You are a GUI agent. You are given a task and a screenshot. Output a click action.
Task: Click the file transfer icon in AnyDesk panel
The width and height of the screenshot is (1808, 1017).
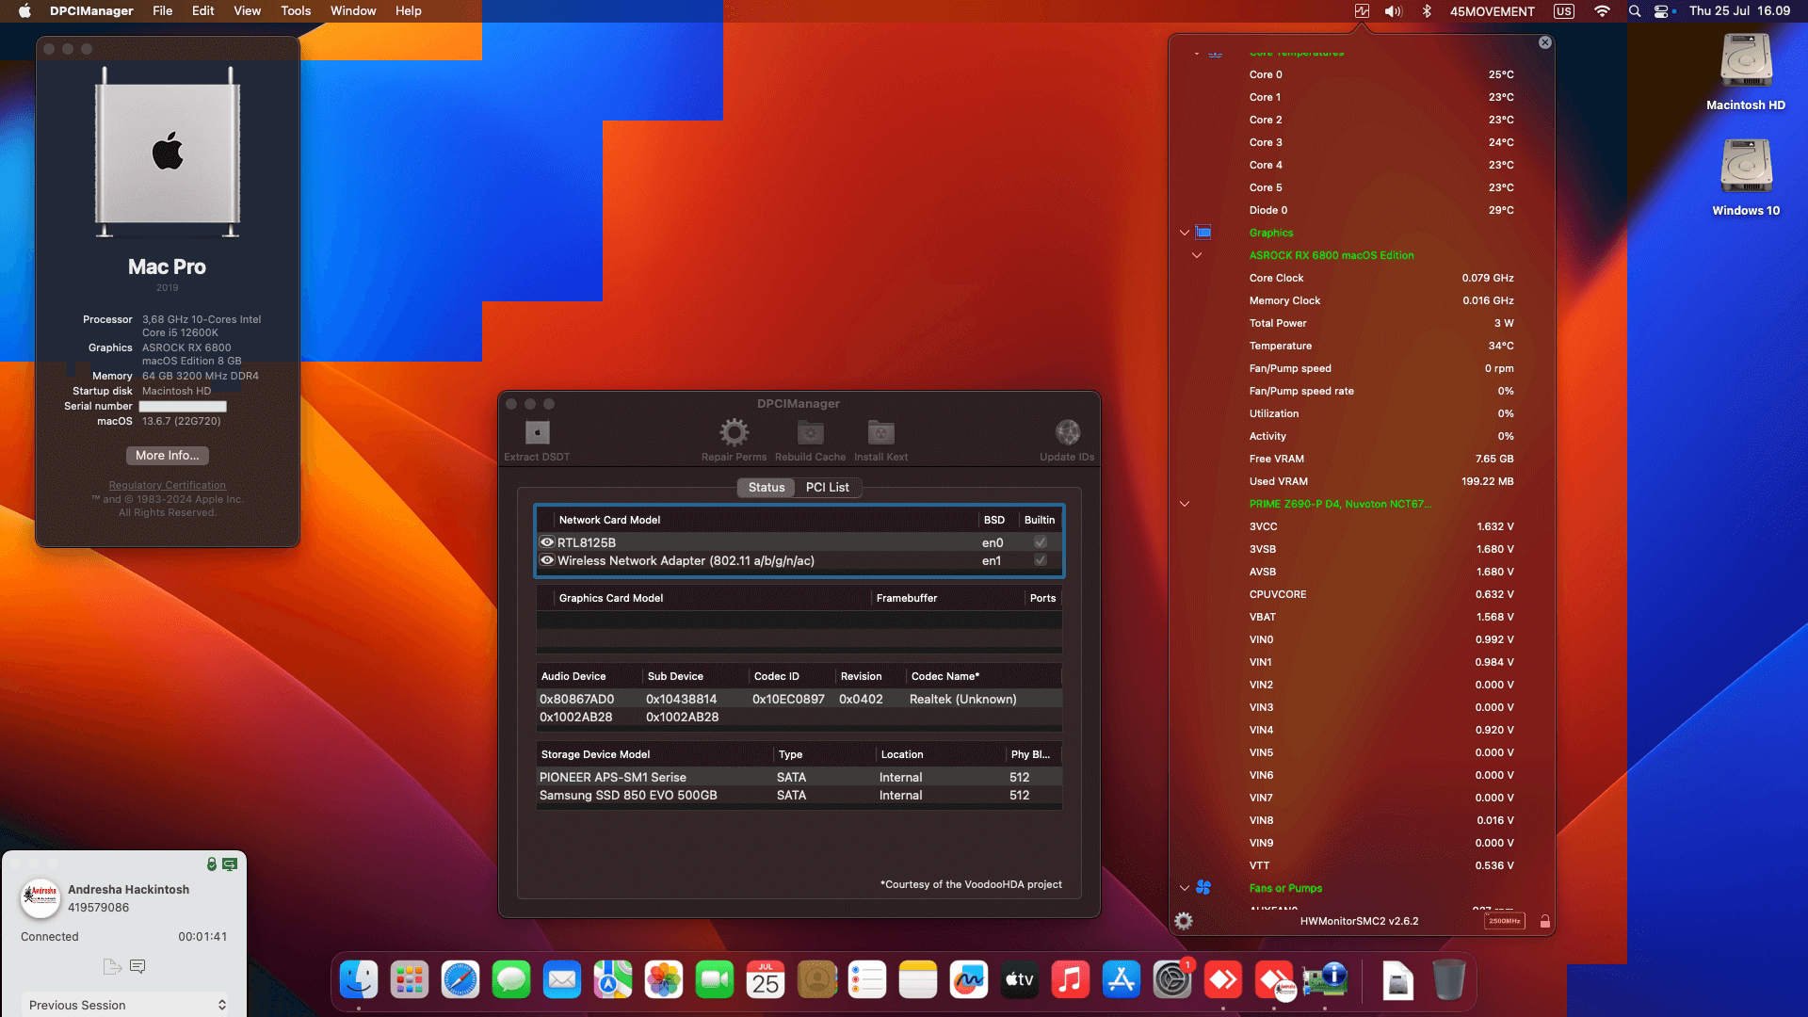[x=112, y=966]
